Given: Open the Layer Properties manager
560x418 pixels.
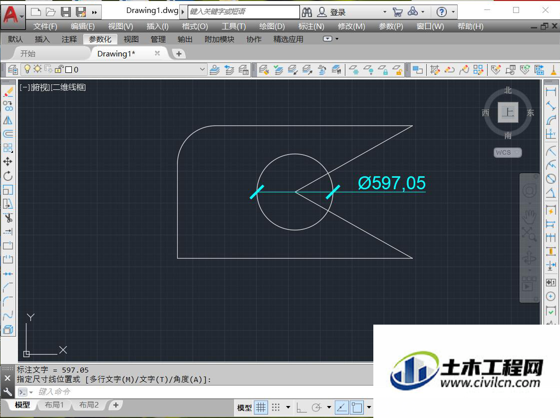Looking at the screenshot, I should 13,70.
